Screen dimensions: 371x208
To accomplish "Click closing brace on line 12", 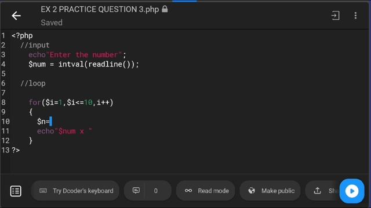I will coord(31,140).
